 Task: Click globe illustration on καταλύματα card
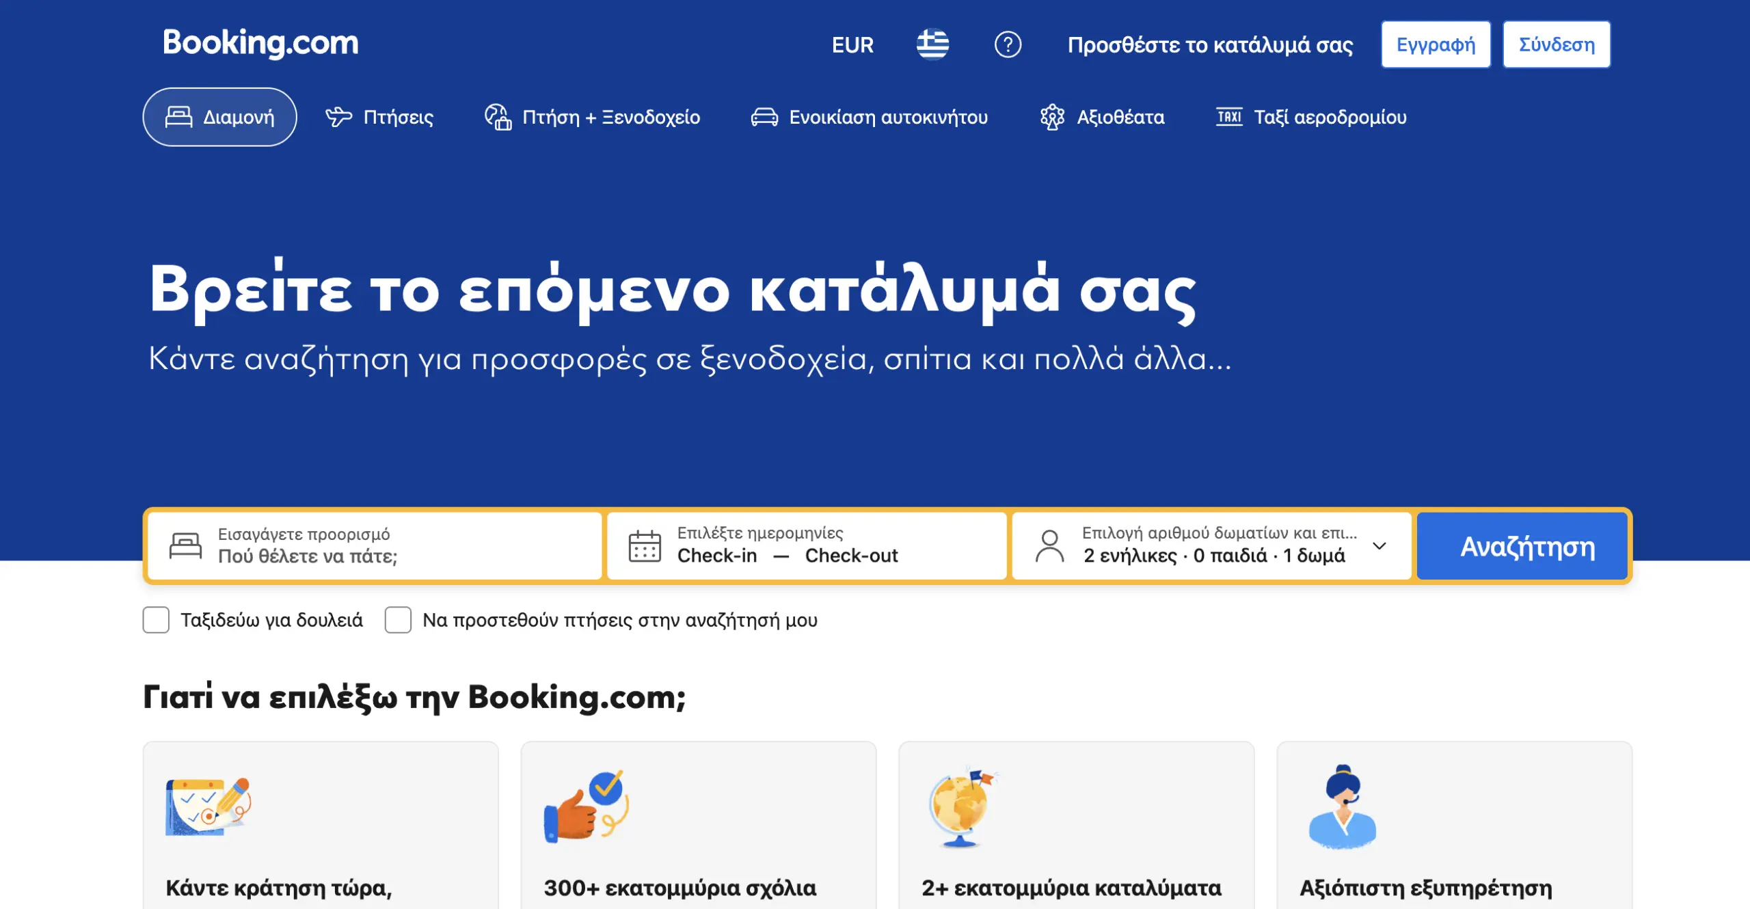[963, 807]
